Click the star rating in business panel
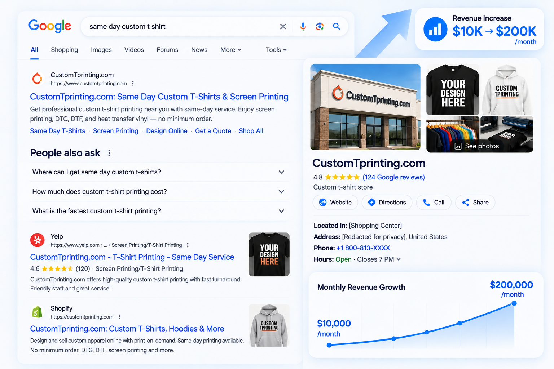The height and width of the screenshot is (369, 554). (x=342, y=177)
